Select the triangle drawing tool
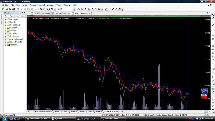The image size is (215, 121). [213, 53]
